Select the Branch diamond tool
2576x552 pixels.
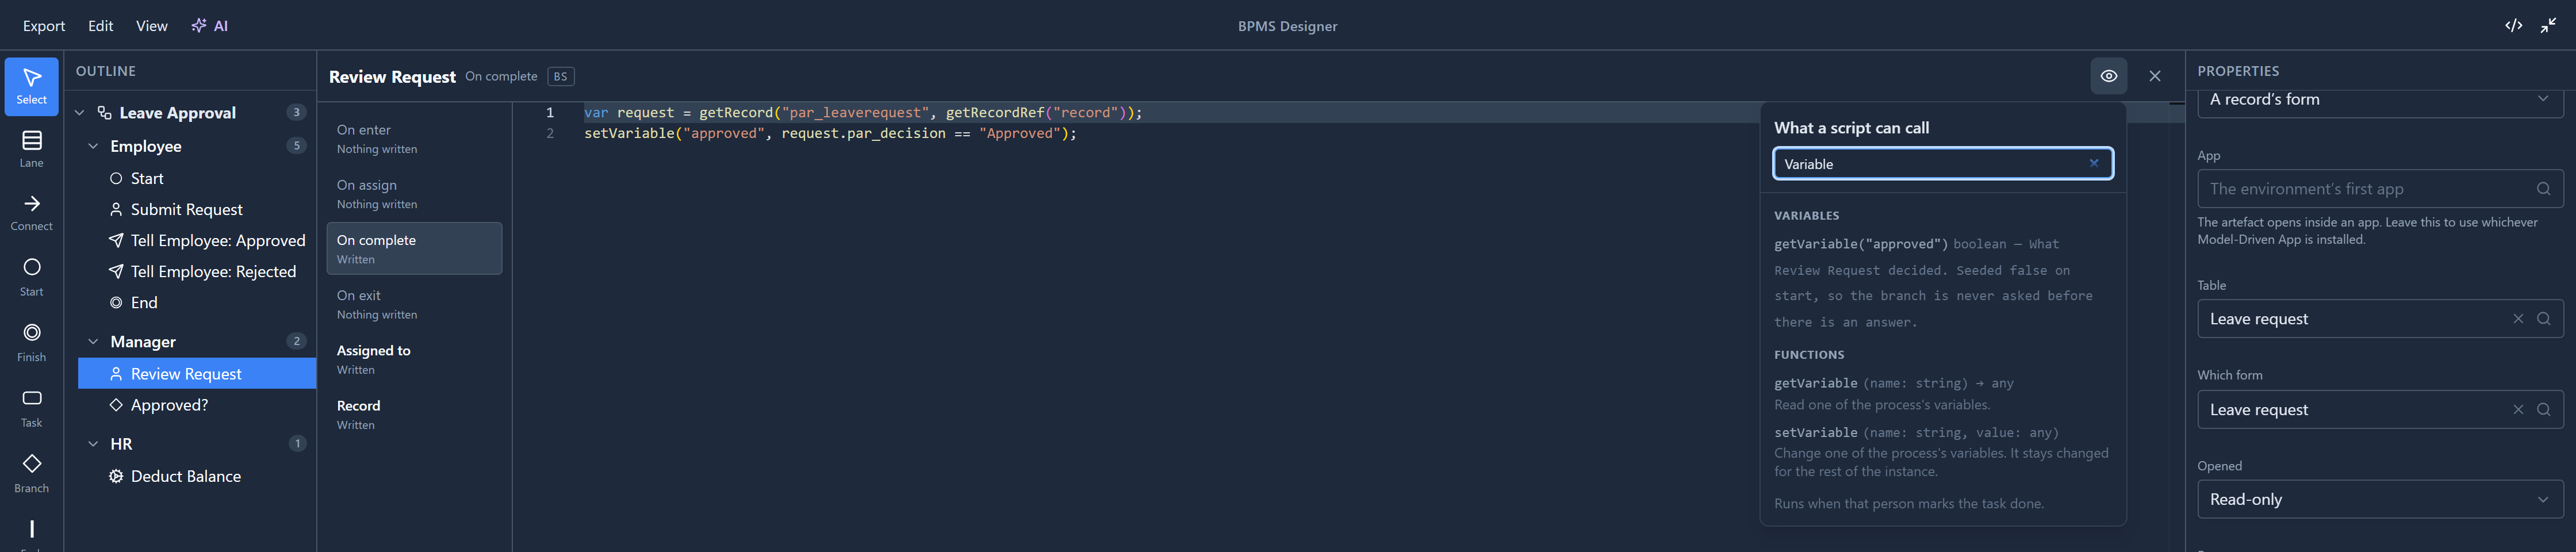[x=31, y=473]
